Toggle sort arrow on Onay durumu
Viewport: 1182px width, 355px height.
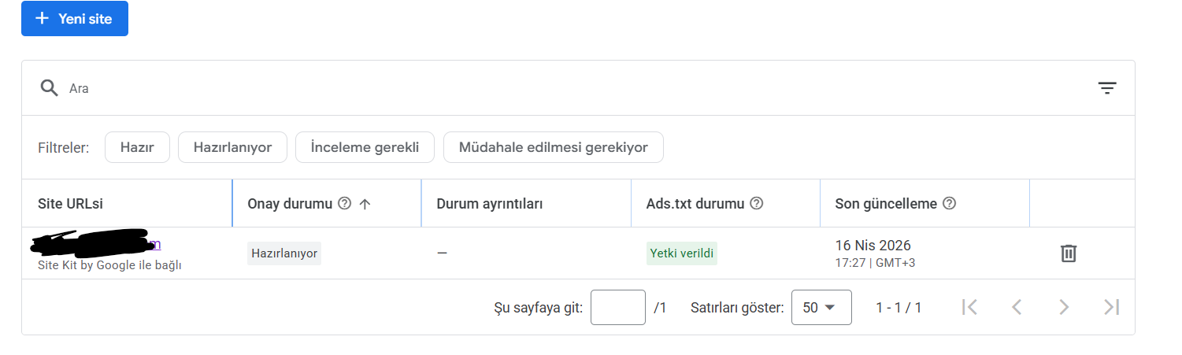coord(365,204)
